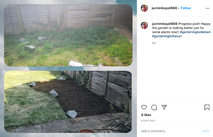Click the profile avatar in the post header
The width and height of the screenshot is (213, 137).
click(144, 8)
